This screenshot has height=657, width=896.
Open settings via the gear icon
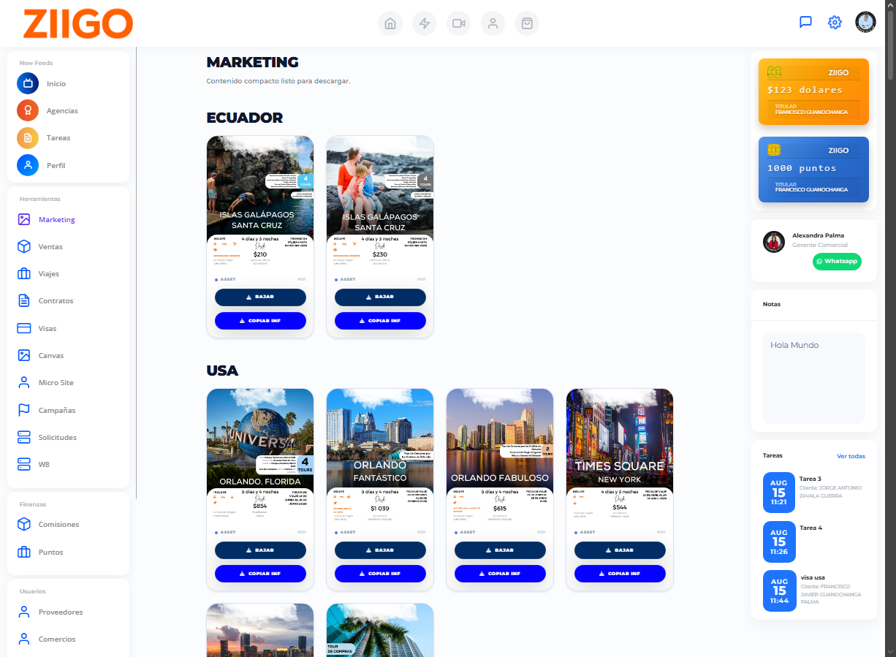tap(835, 22)
